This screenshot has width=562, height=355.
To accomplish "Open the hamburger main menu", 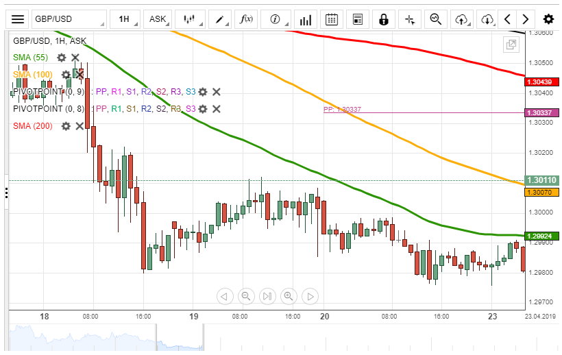I will point(18,19).
